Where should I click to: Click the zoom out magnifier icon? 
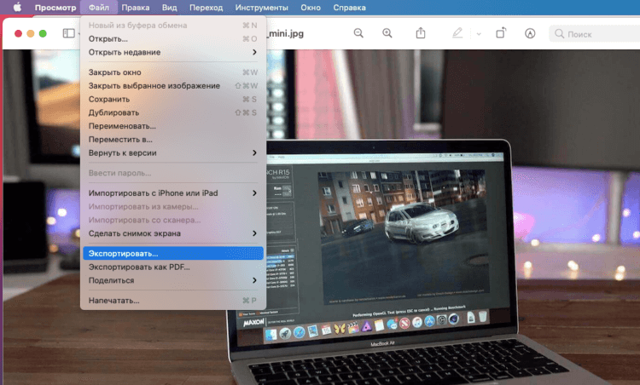(358, 33)
